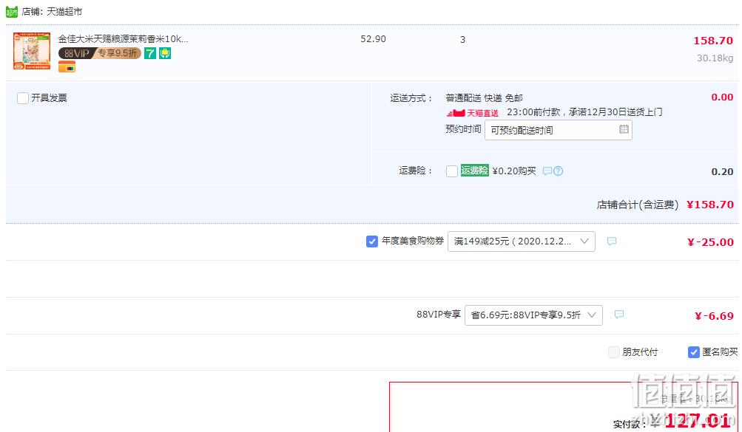Screen dimensions: 742x432
Task: Click the 88VIP 专享9.5折 badge
Action: pos(99,53)
